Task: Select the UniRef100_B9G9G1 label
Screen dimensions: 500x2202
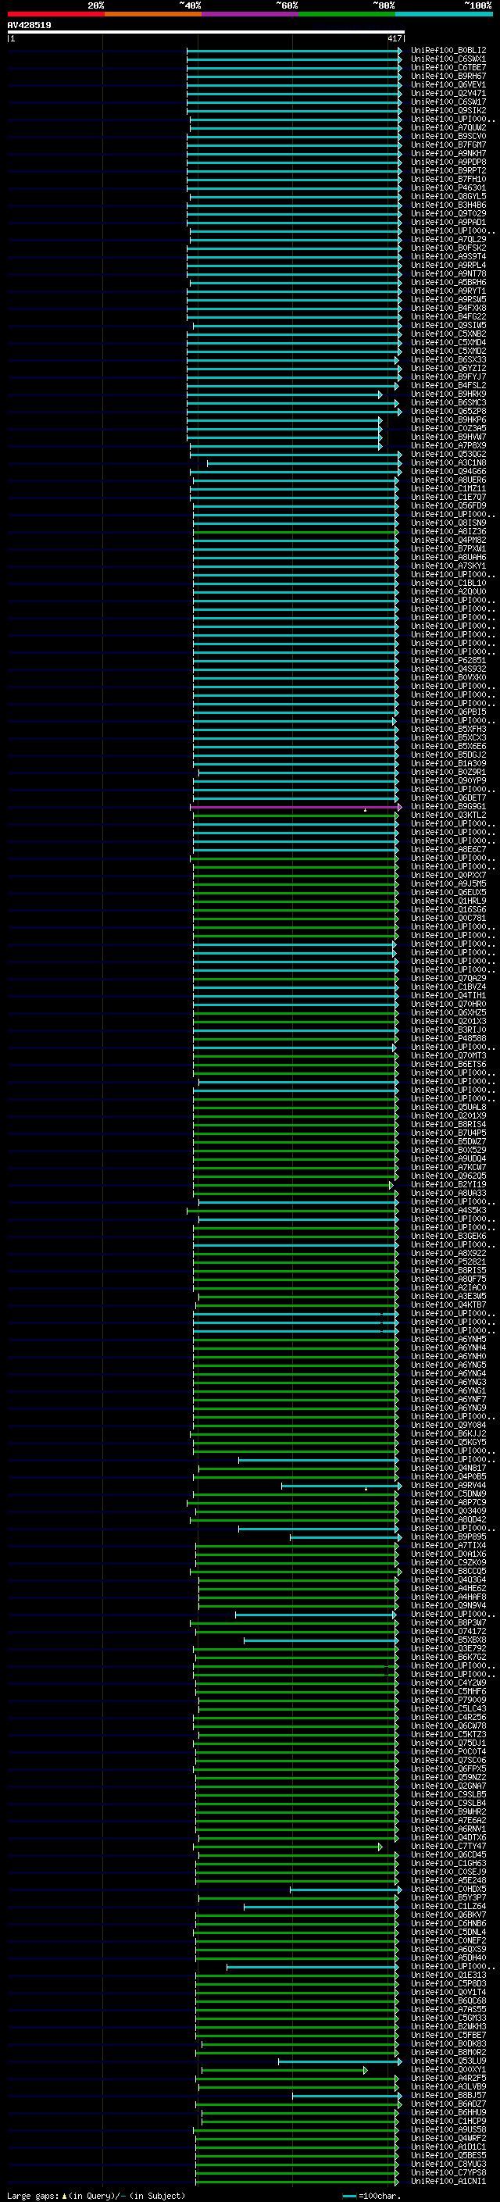Action: (x=448, y=807)
